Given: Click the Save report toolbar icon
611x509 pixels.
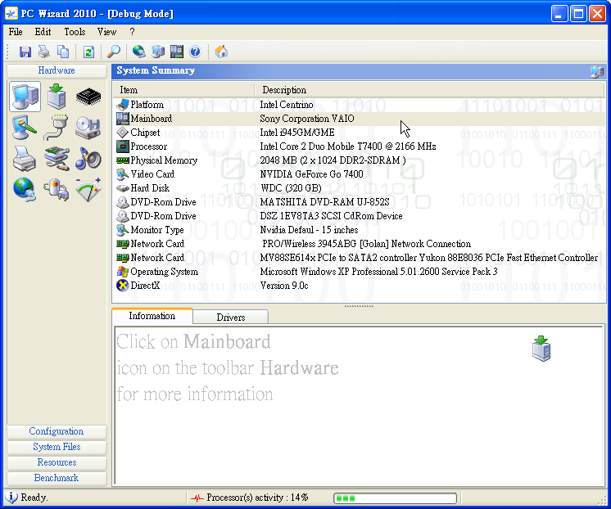Looking at the screenshot, I should [25, 52].
